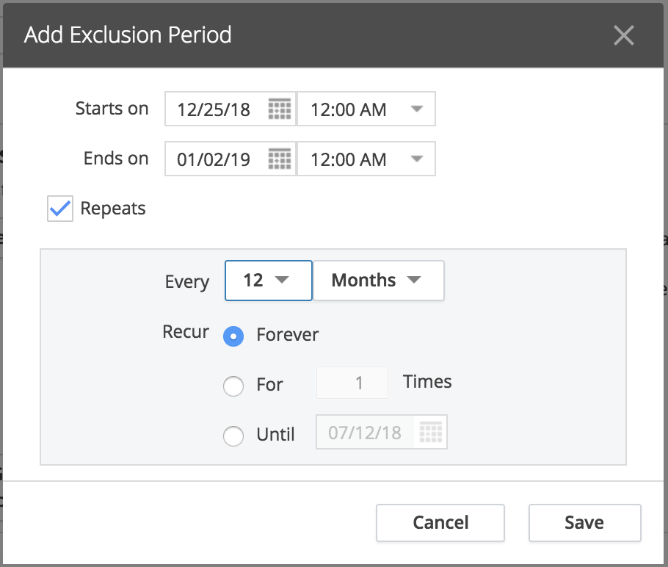Open the Every 12 interval dropdown
This screenshot has width=668, height=567.
269,281
